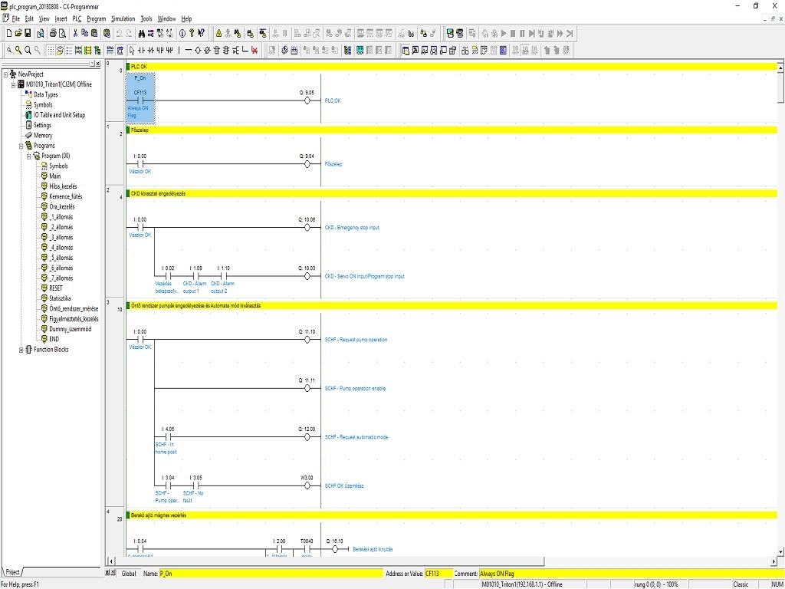Click the CF113 address value field
Screen dimensions: 785x589
coord(438,574)
